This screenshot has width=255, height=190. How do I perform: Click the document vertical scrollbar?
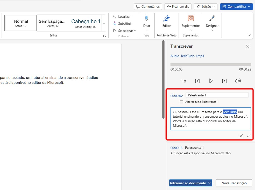(164, 80)
